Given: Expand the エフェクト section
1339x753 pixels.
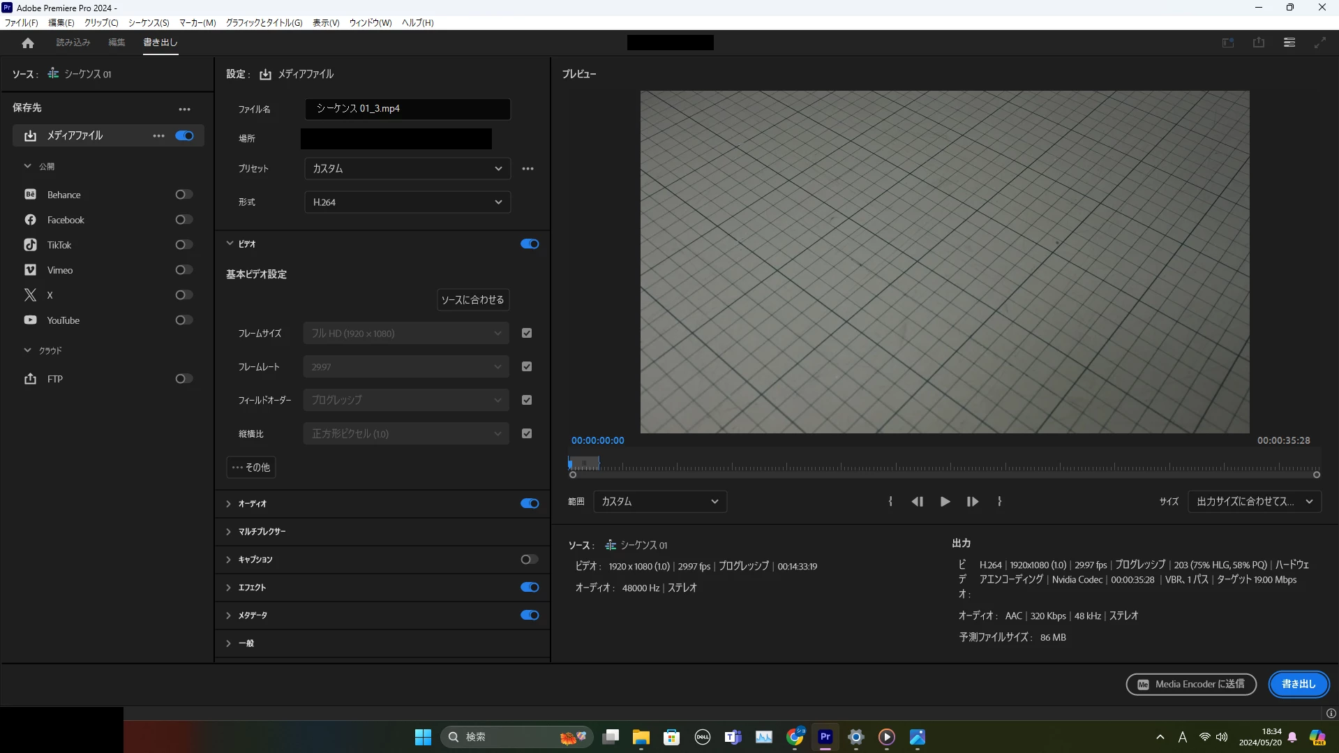Looking at the screenshot, I should coord(229,588).
